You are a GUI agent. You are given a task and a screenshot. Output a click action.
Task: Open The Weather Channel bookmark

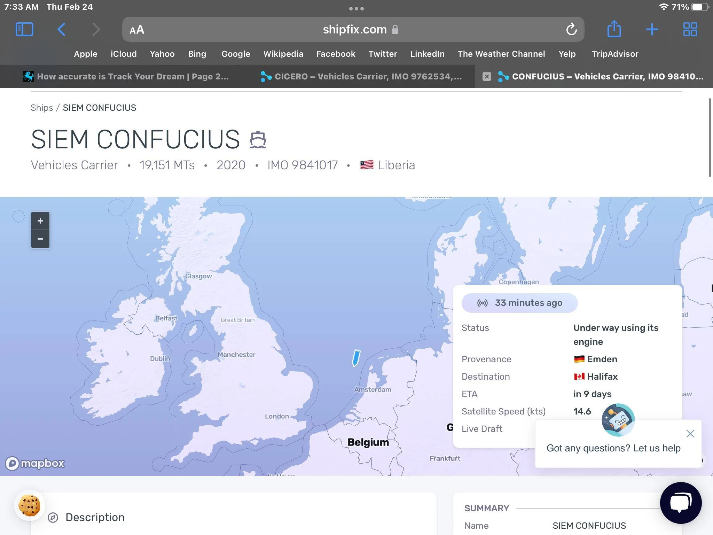(501, 54)
